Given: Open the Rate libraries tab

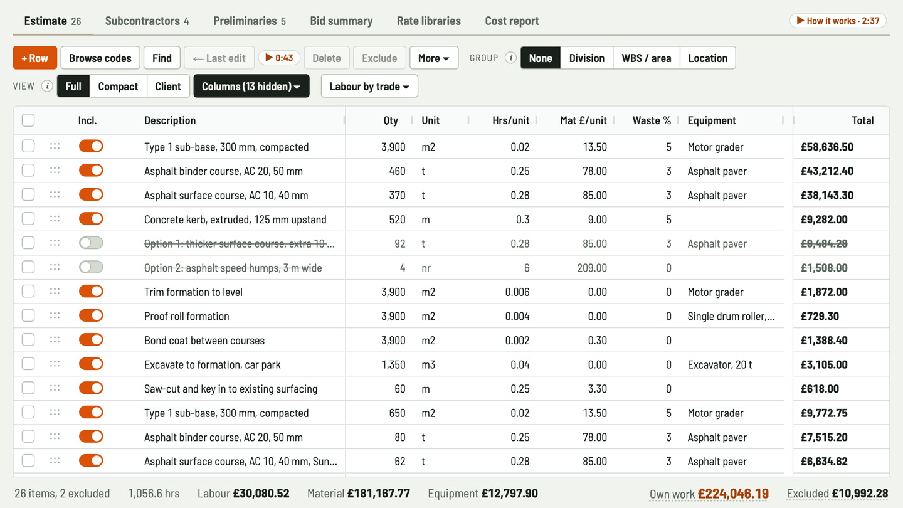Looking at the screenshot, I should coord(429,21).
